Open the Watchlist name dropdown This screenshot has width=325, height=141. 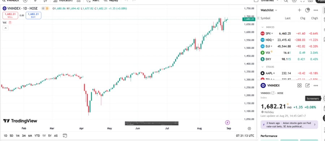269,10
